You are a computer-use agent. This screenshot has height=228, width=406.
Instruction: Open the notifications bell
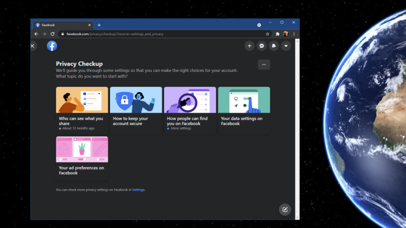click(274, 46)
